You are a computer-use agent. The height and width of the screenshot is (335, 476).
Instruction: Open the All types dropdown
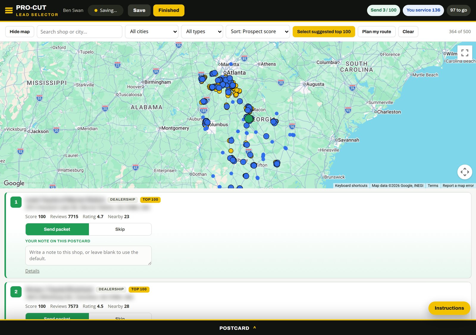202,32
